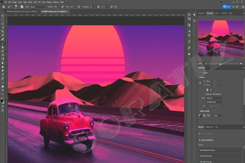The height and width of the screenshot is (163, 245).
Task: Open the RGB Color mode dropdown
Action: pos(214,98)
